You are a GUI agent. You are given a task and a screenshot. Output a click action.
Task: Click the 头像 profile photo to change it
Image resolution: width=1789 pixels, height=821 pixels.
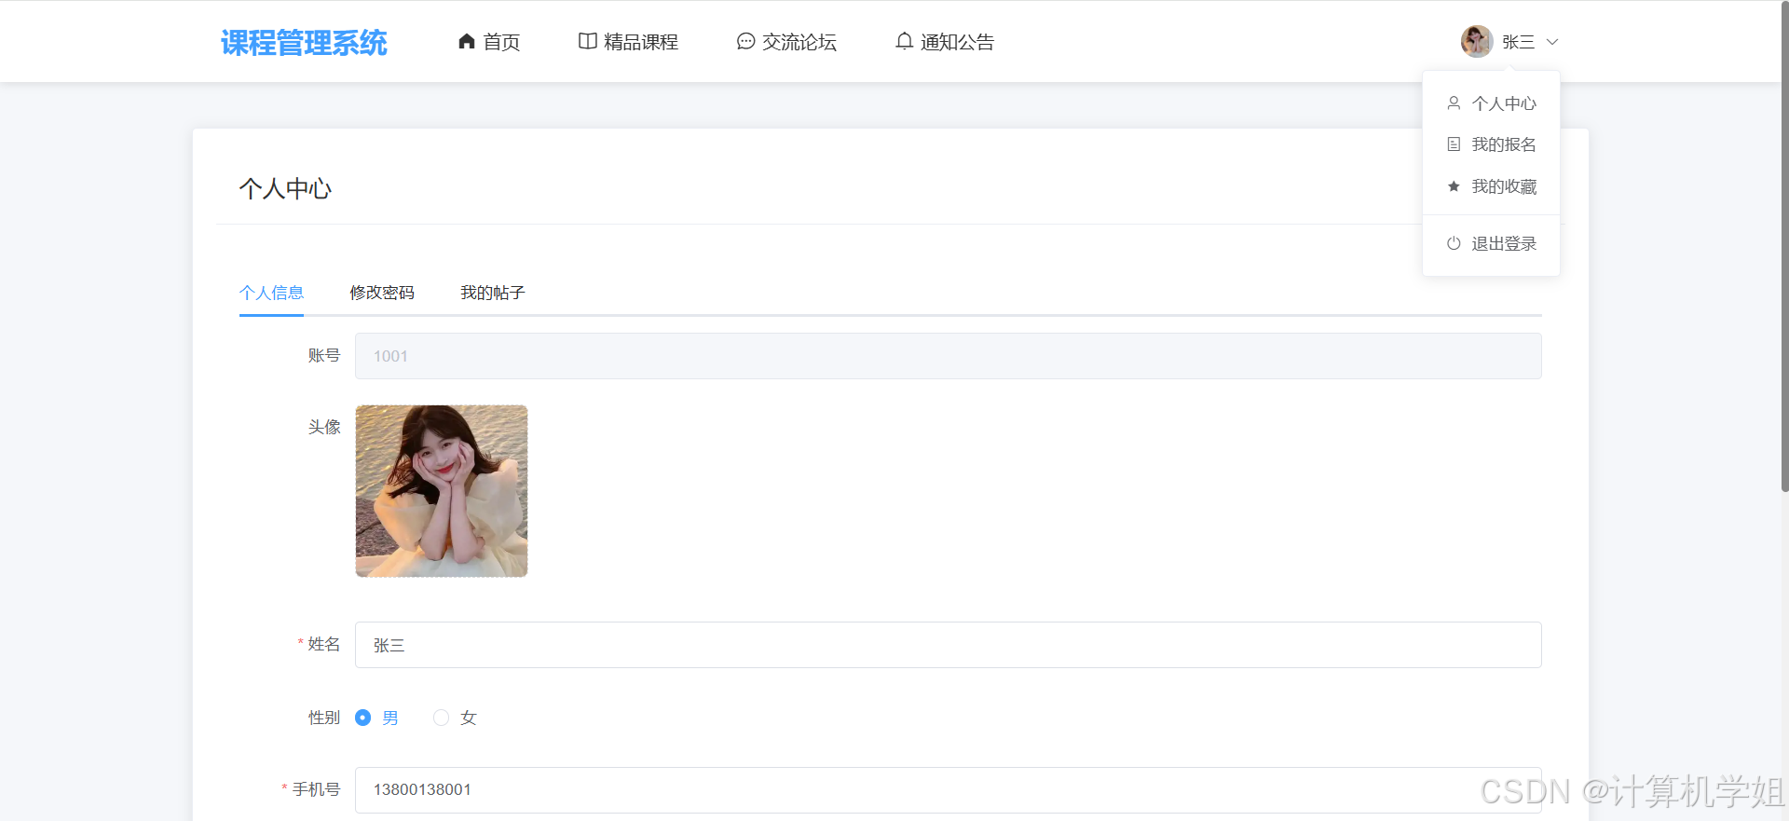tap(442, 491)
